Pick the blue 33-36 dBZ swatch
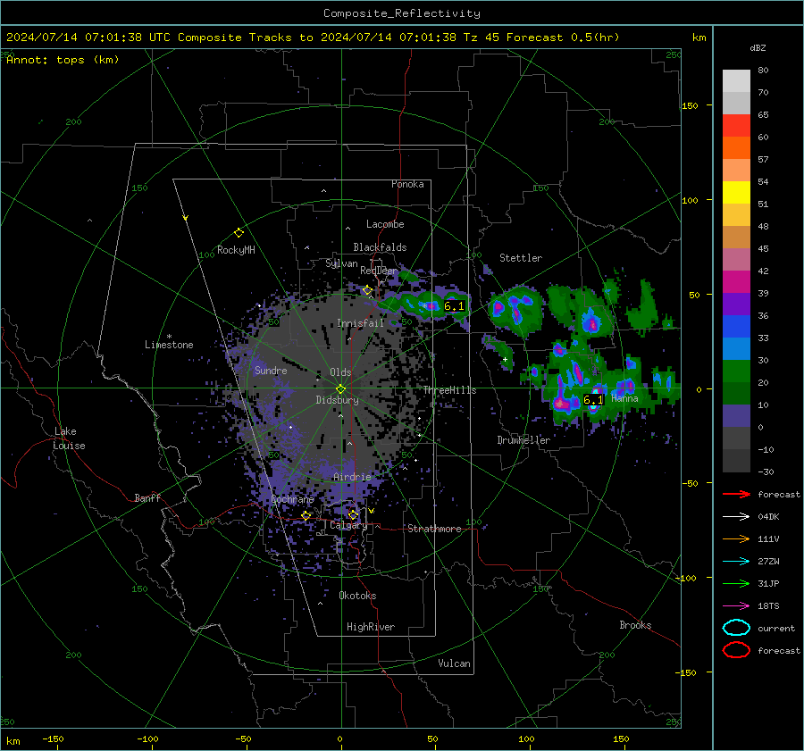This screenshot has height=751, width=804. click(736, 326)
